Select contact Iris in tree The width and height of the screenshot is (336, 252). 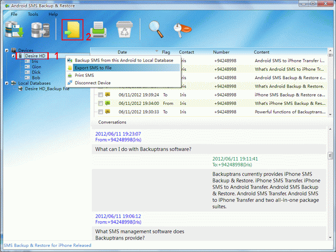click(35, 61)
